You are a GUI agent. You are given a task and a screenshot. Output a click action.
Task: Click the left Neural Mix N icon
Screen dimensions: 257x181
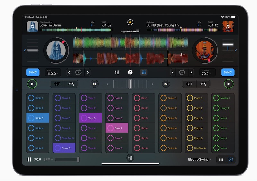(94, 84)
